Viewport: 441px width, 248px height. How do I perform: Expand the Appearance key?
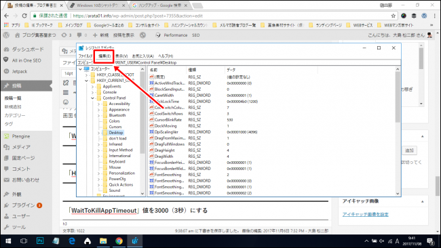[99, 110]
